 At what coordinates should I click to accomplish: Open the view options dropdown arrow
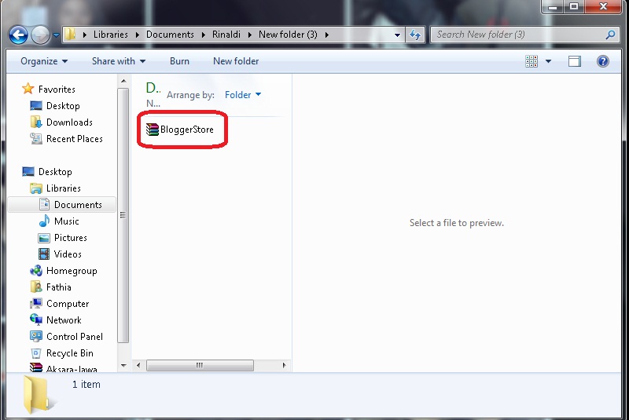pos(548,61)
